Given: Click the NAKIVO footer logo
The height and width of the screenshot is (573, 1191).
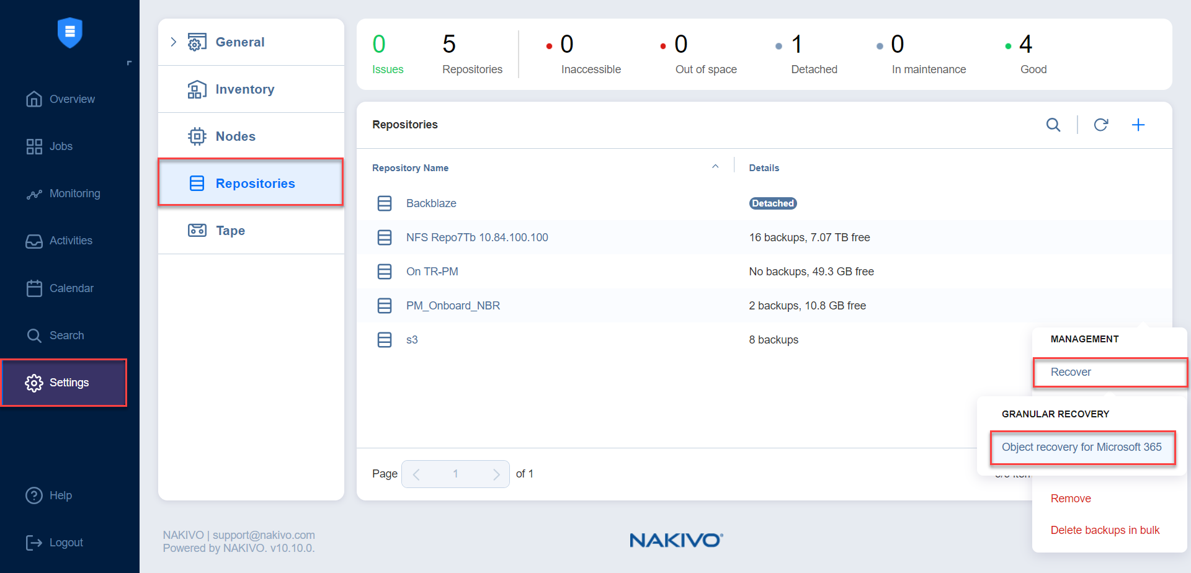Looking at the screenshot, I should pyautogui.click(x=676, y=540).
